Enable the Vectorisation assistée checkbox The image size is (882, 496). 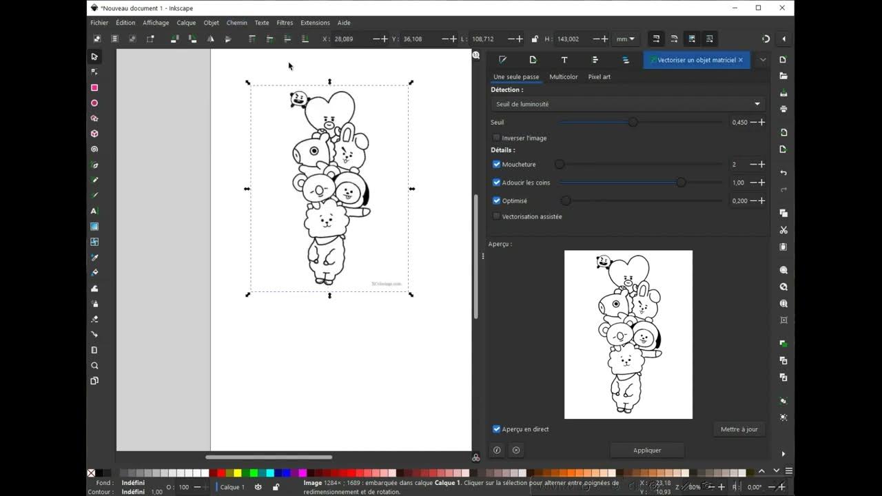tap(496, 216)
